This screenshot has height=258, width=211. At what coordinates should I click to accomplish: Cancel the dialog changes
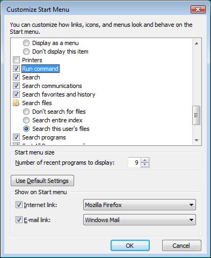tap(181, 246)
